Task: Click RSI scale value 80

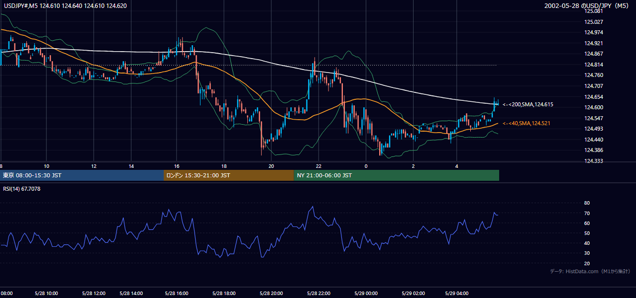Action: [587, 203]
